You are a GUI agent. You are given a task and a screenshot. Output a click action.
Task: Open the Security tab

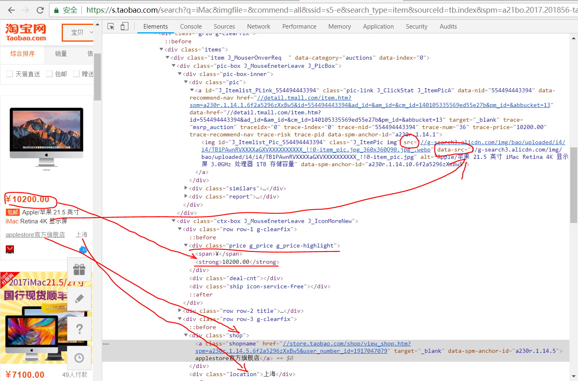[417, 27]
